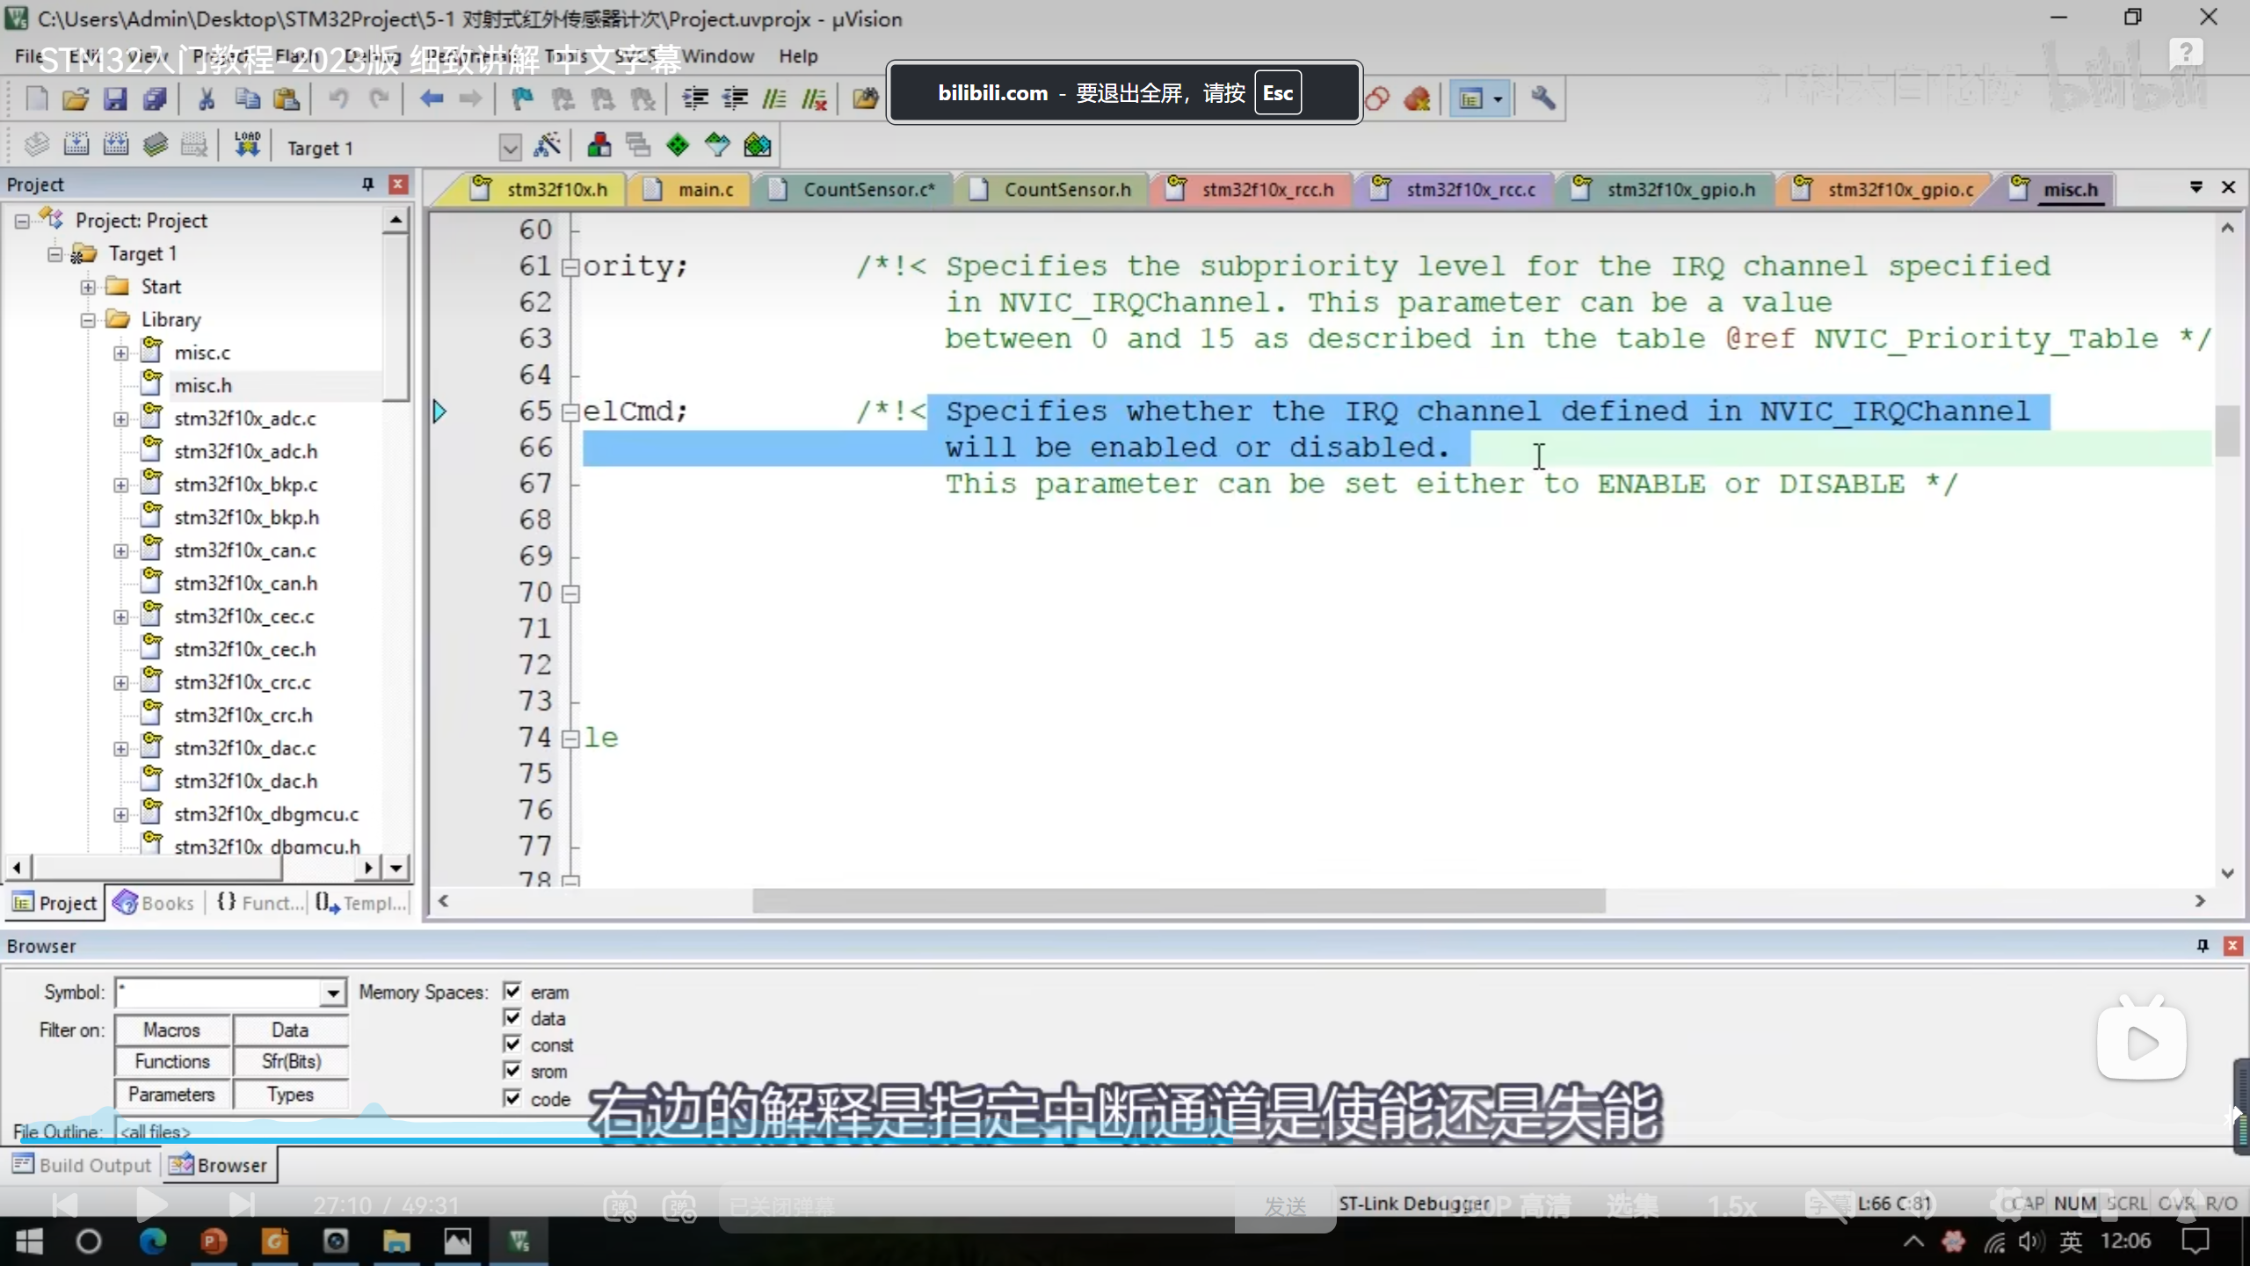Open the Configuration wrench icon

pyautogui.click(x=1542, y=98)
